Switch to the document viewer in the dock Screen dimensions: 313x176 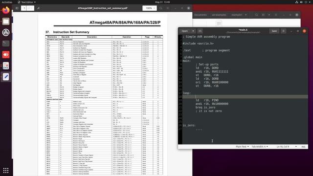(x=6, y=66)
